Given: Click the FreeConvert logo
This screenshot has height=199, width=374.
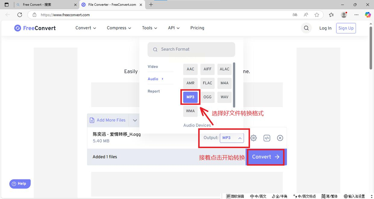Looking at the screenshot, I should coord(35,28).
